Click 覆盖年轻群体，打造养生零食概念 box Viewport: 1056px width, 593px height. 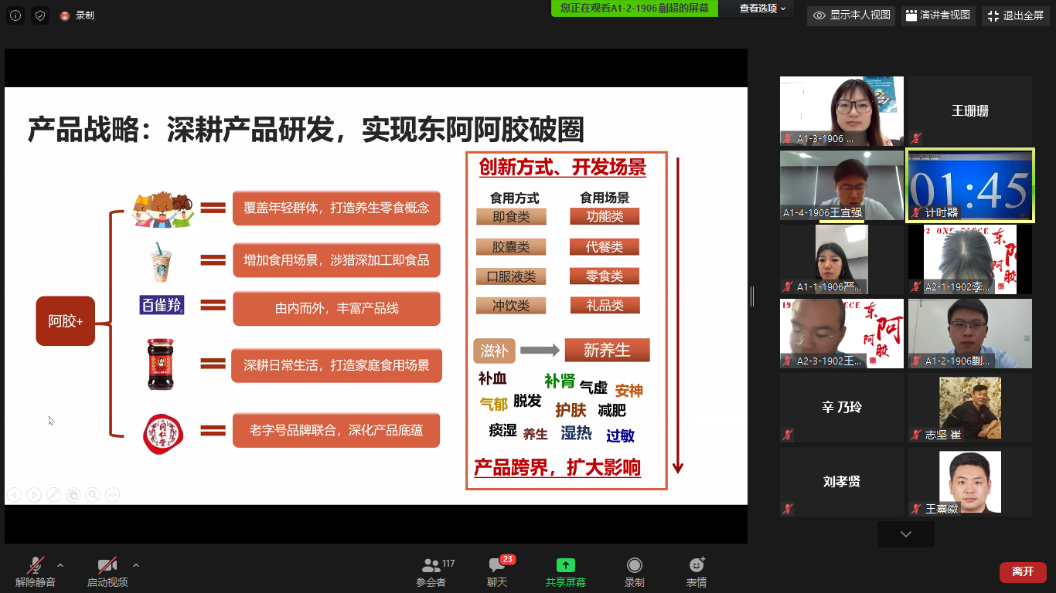pyautogui.click(x=336, y=208)
